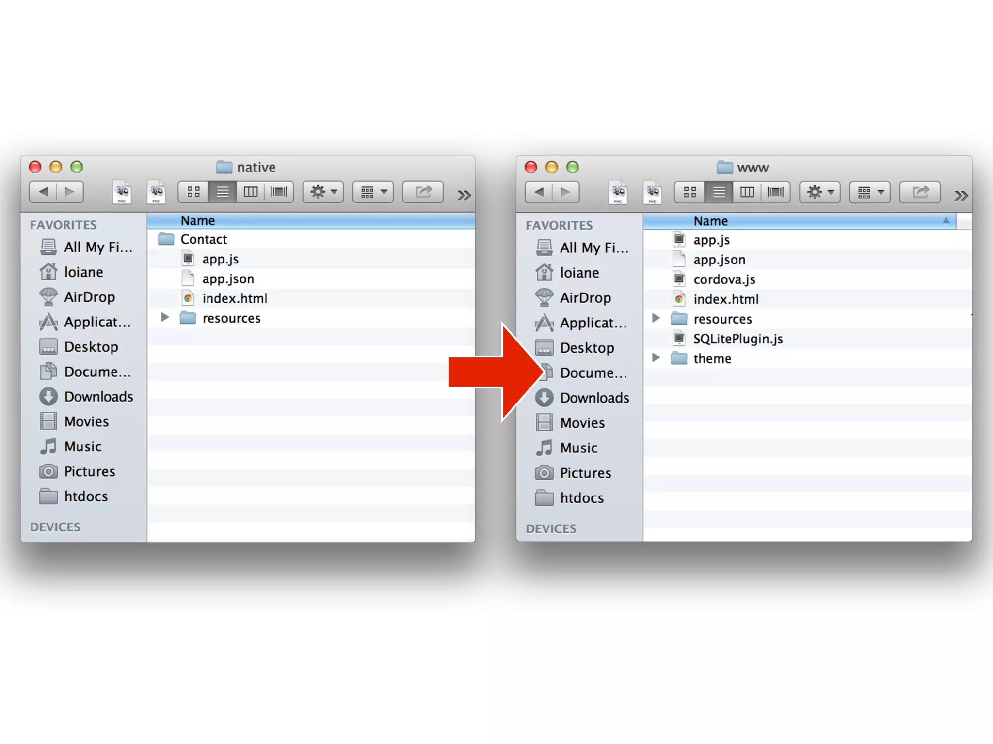The image size is (993, 744).
Task: Select SQLitePlugin.js in www window
Action: coord(737,339)
